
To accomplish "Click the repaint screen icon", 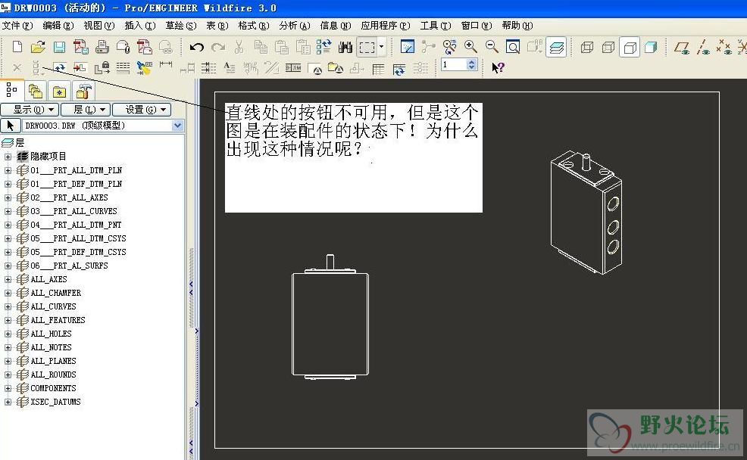I will 408,47.
